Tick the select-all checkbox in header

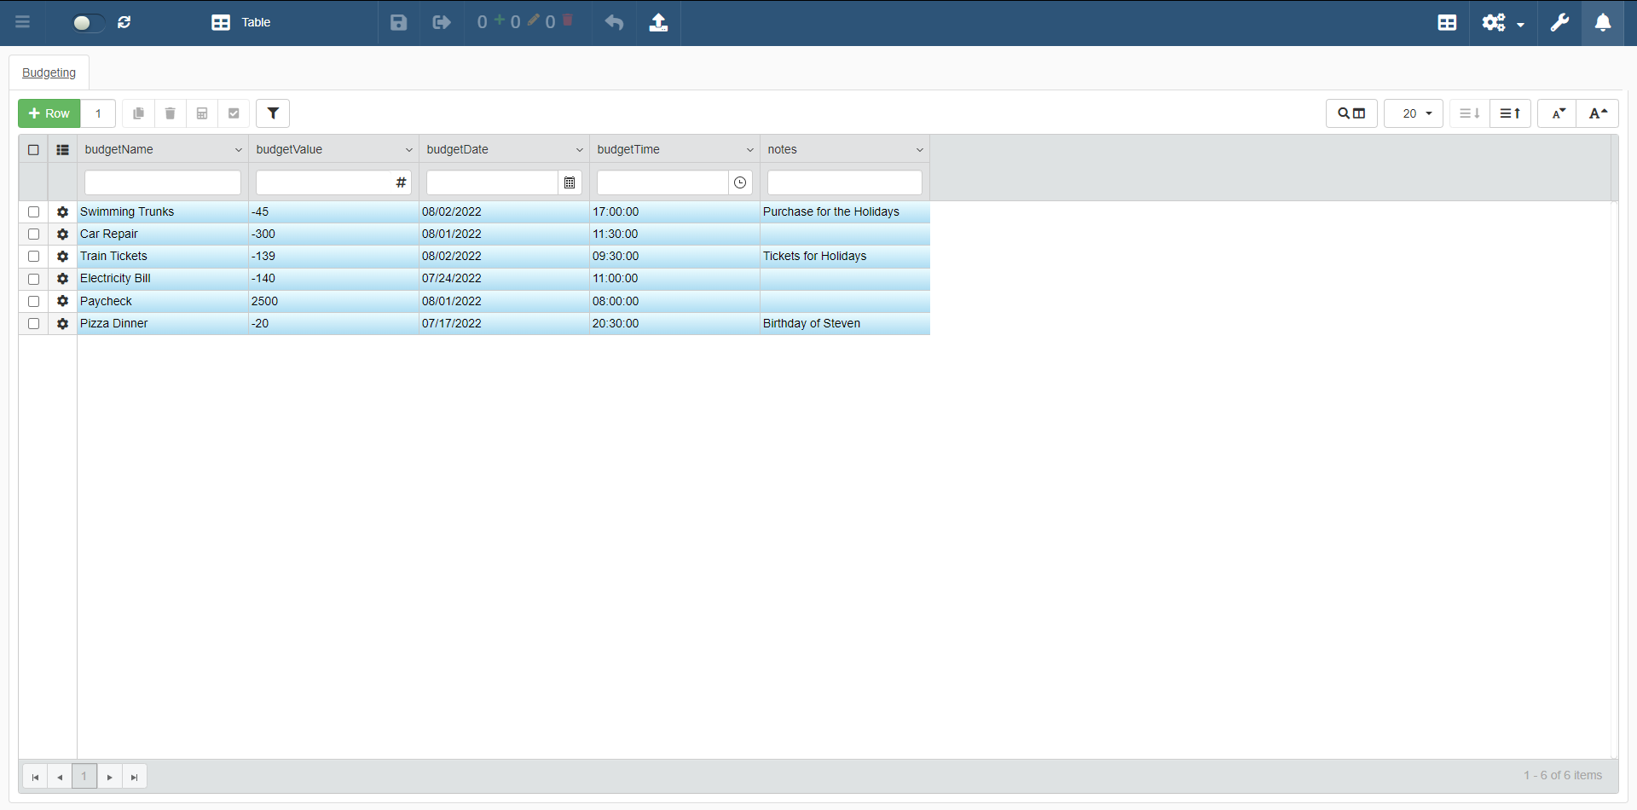click(x=34, y=150)
